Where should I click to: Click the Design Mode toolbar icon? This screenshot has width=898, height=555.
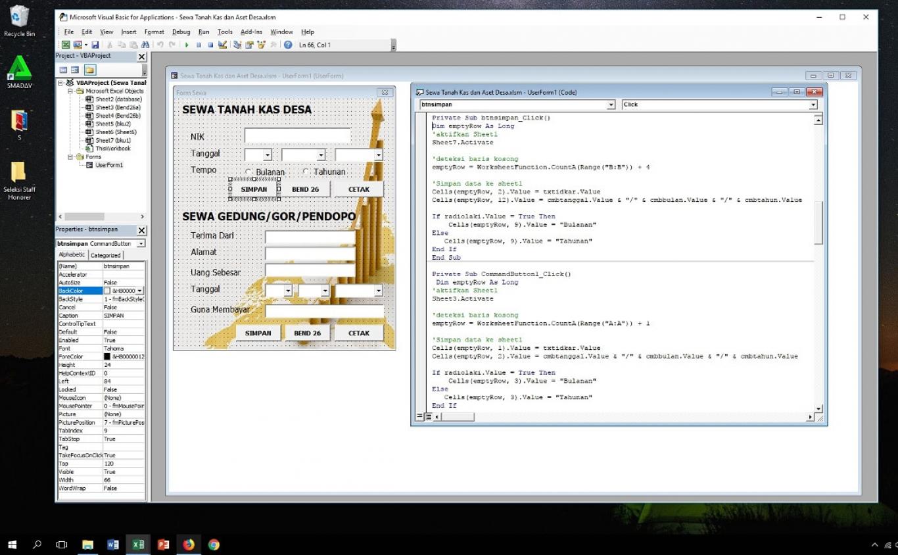tap(222, 45)
